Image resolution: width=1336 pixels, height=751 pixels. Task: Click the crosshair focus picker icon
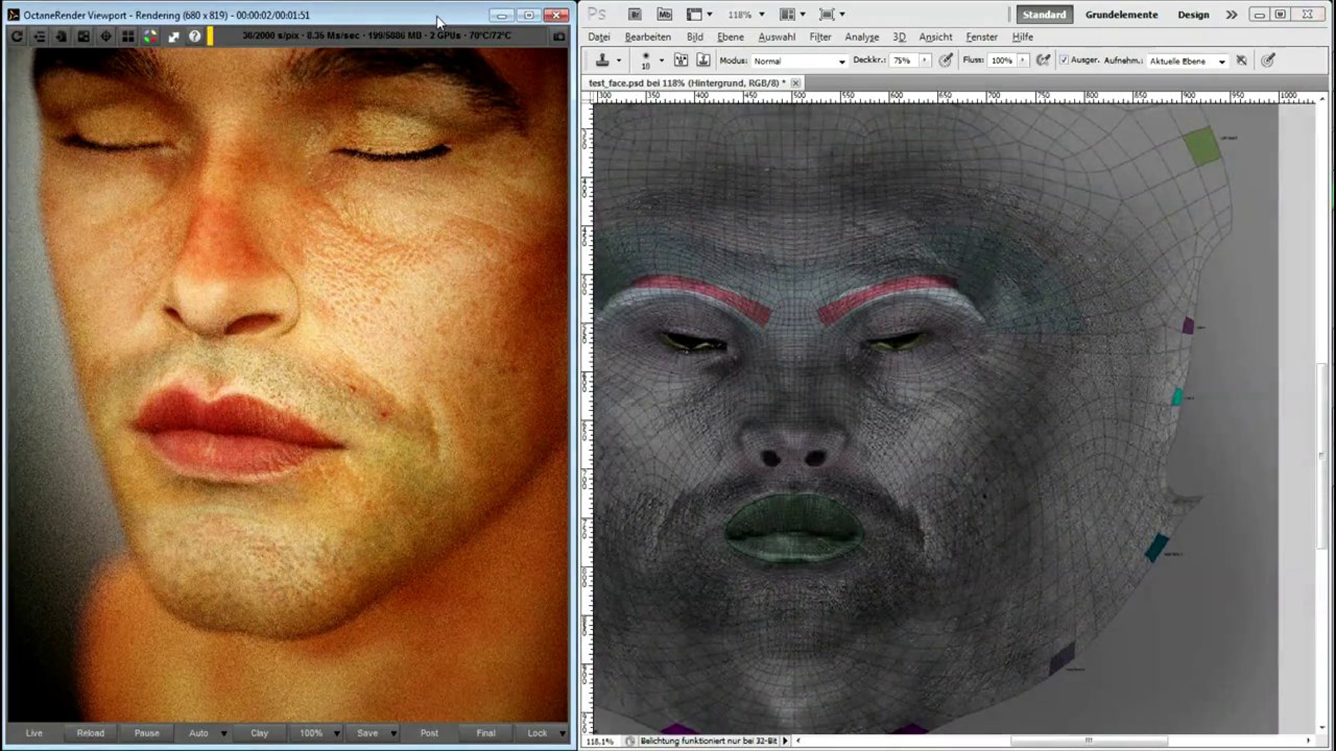106,37
